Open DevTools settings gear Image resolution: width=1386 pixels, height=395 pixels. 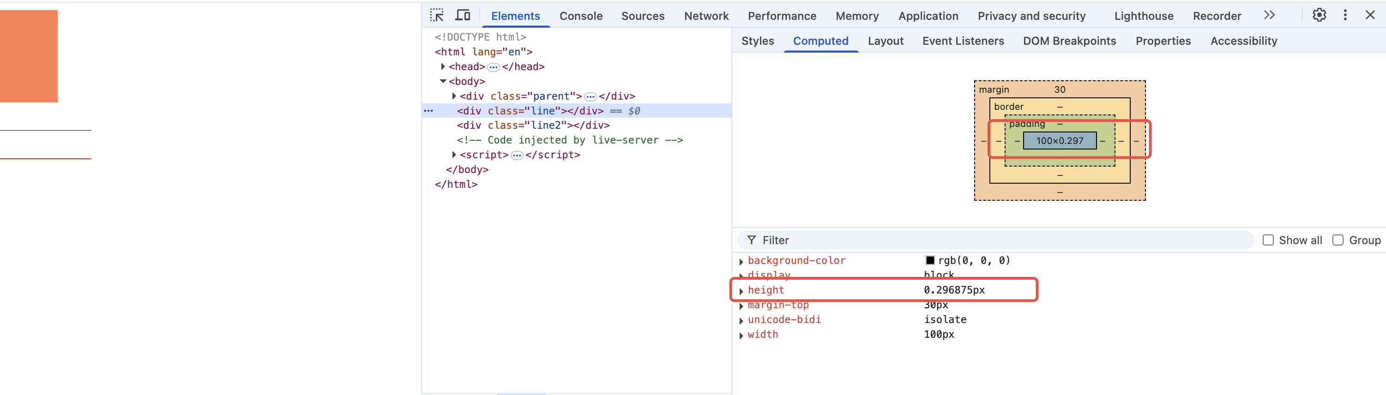click(x=1319, y=15)
